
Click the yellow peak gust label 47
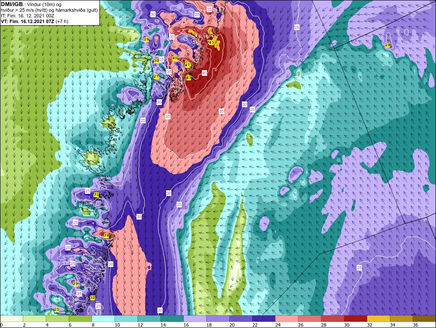point(187,65)
